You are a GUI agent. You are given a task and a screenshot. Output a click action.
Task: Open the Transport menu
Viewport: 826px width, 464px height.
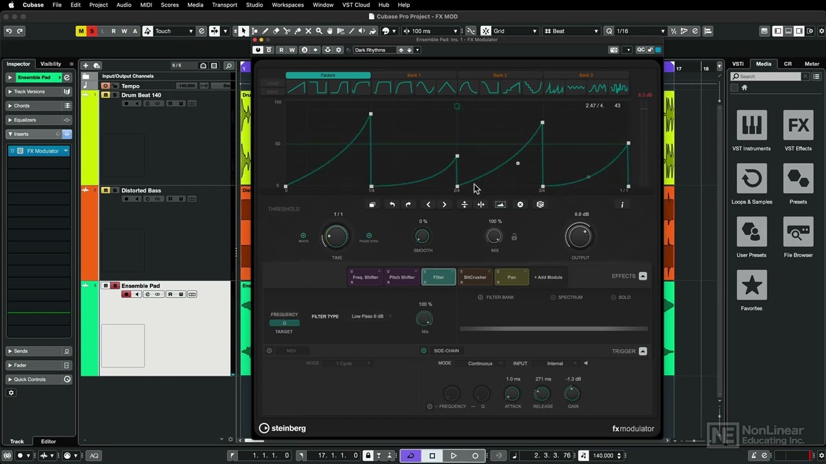(x=225, y=5)
